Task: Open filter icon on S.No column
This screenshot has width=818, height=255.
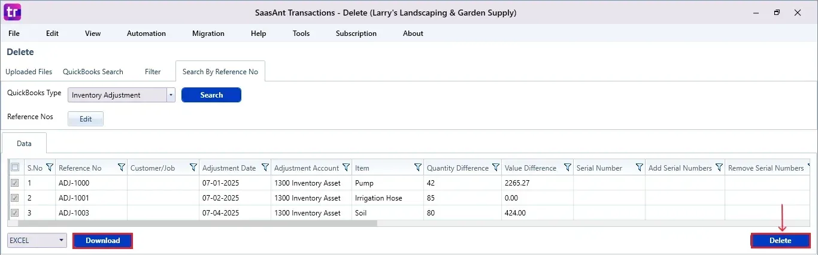Action: (50, 168)
